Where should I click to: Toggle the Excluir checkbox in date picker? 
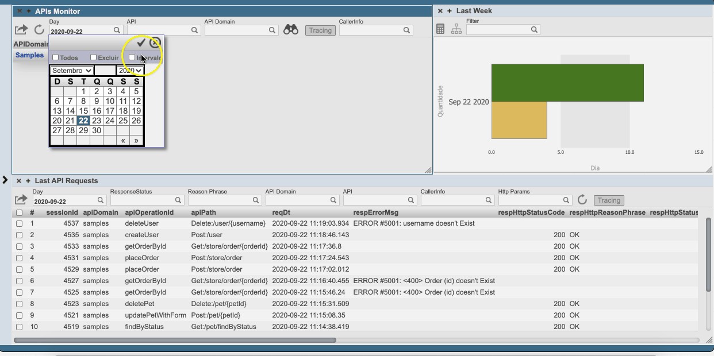pos(93,57)
